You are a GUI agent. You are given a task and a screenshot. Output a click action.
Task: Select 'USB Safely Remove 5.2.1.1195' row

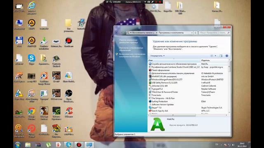tap(188, 83)
